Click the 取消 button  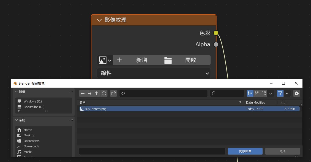282,151
